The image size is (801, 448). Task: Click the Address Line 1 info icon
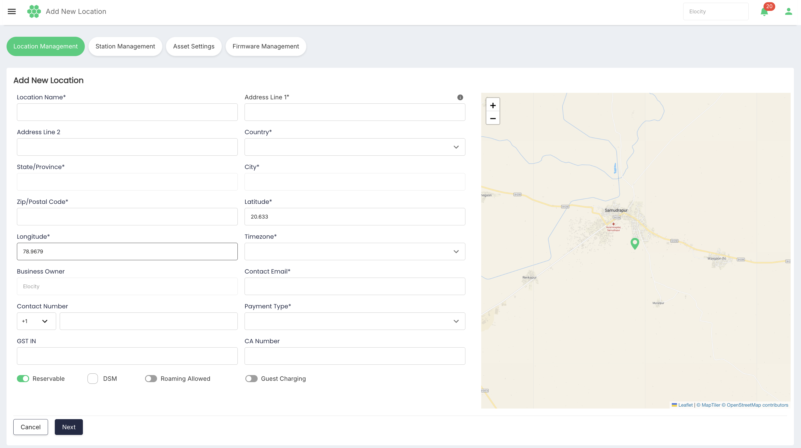460,97
